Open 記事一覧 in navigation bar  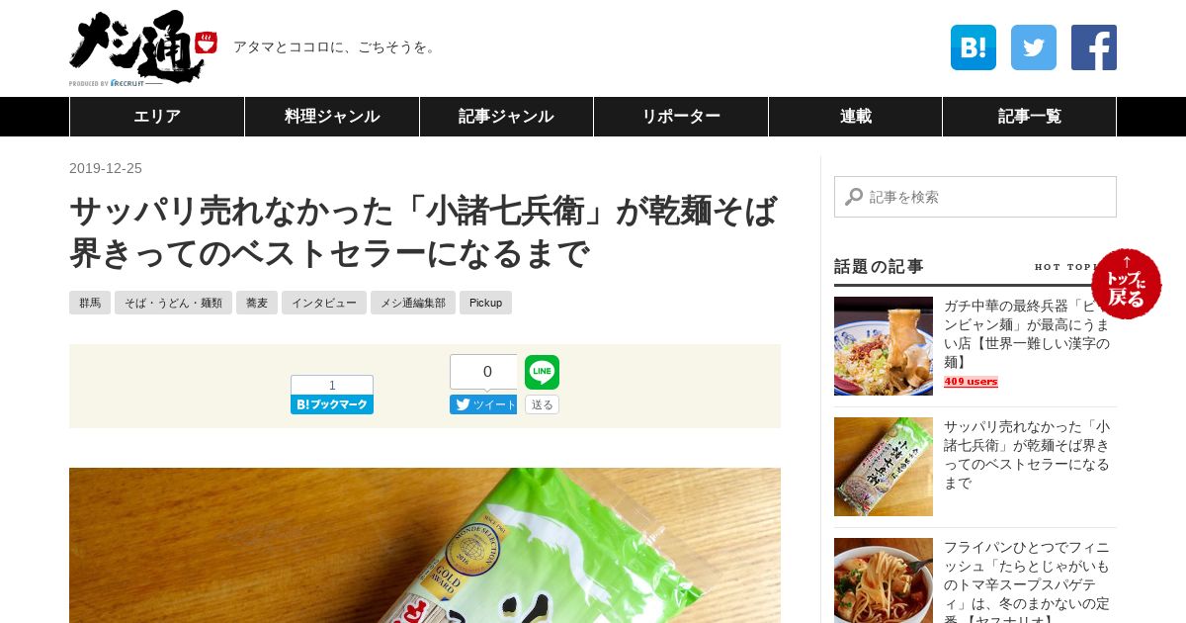point(1030,117)
